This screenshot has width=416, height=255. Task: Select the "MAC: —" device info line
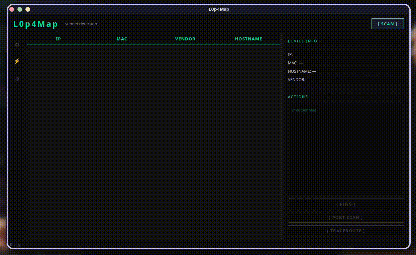coord(295,63)
